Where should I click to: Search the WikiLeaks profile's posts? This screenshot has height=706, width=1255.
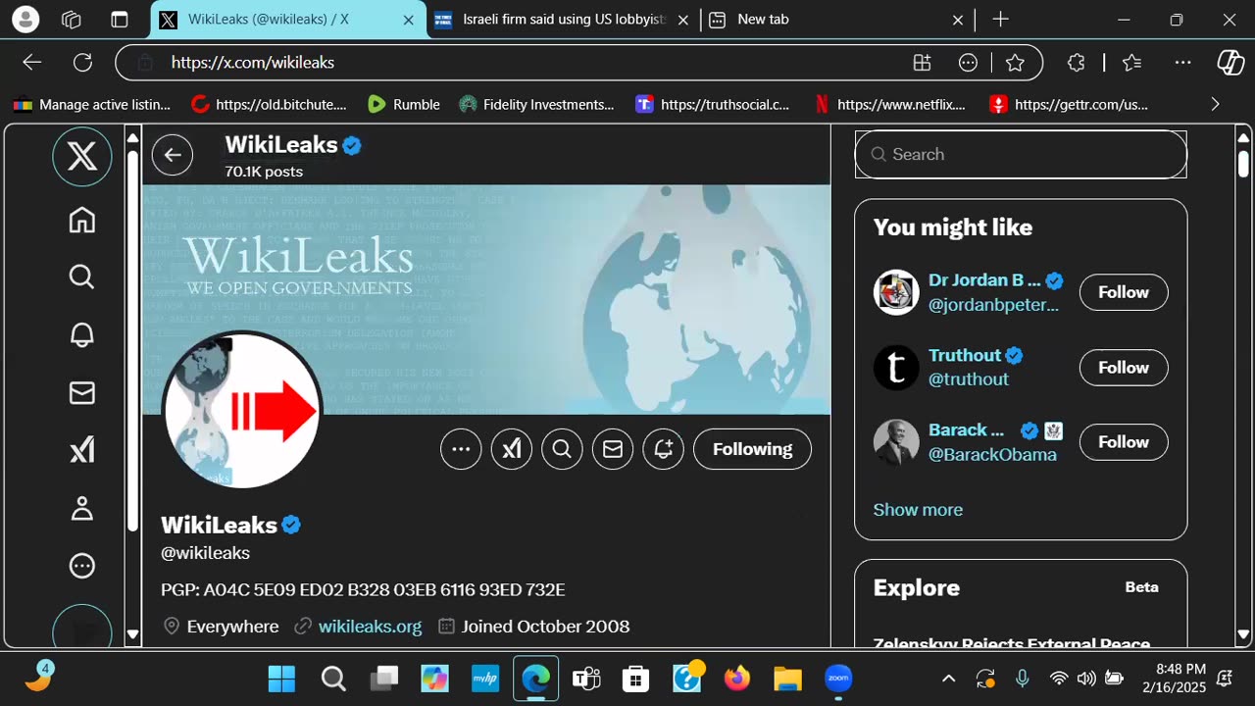tap(562, 449)
